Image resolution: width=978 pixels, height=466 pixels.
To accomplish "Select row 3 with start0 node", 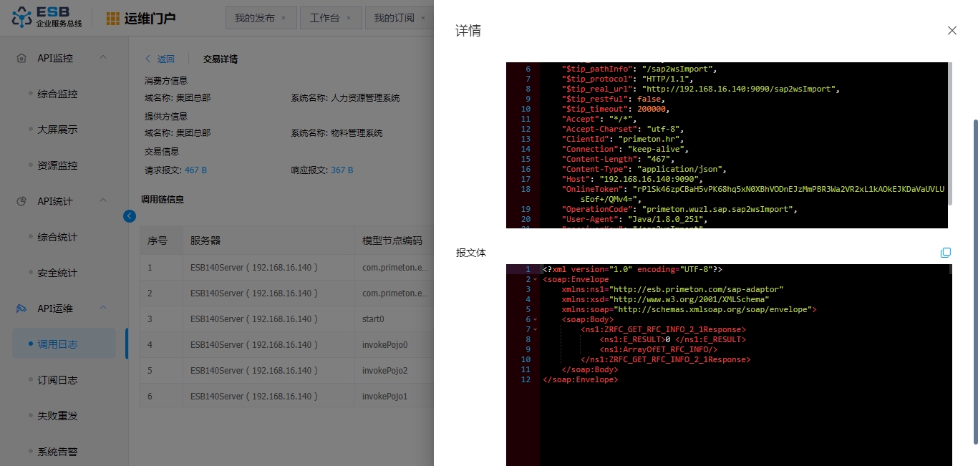I will point(287,319).
